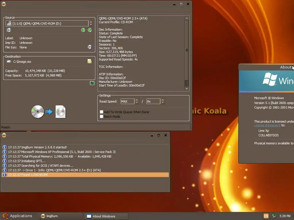Click the disc info scrollbar down arrow
The height and width of the screenshot is (220, 294).
tap(187, 89)
